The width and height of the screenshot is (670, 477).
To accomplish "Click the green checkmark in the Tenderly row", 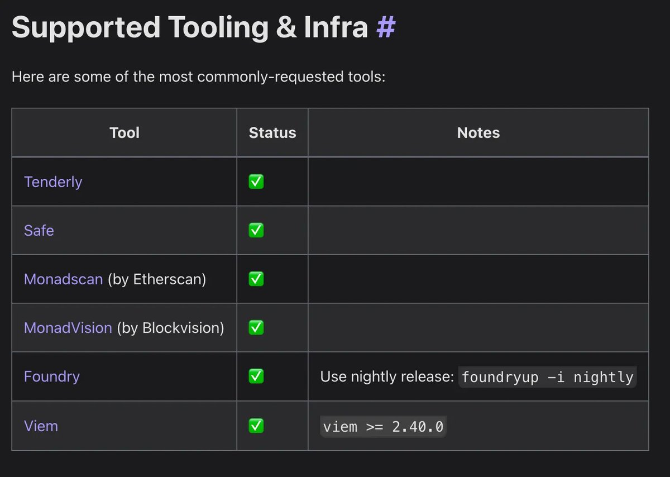I will 256,182.
